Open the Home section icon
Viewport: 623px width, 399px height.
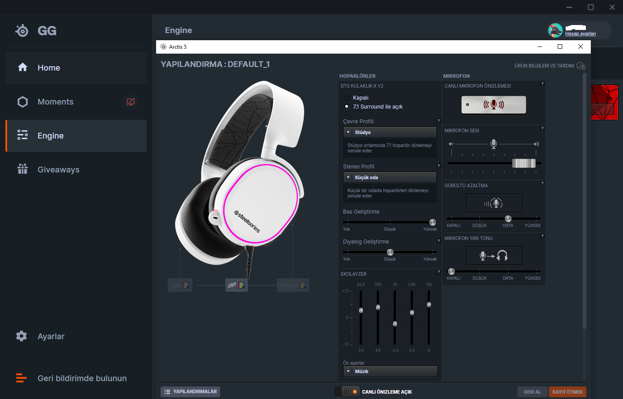coord(22,67)
